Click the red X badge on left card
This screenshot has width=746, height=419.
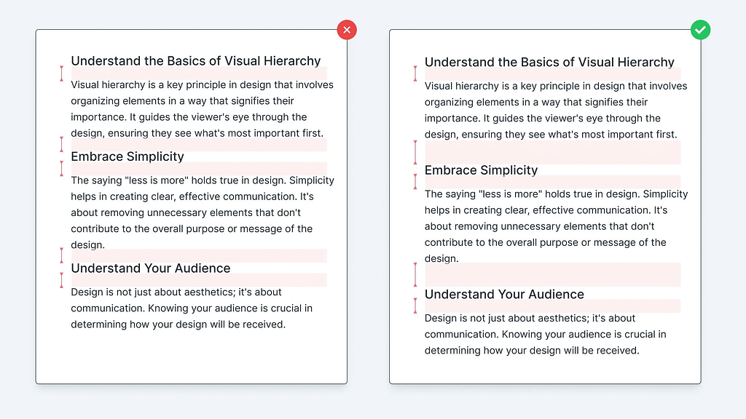347,30
